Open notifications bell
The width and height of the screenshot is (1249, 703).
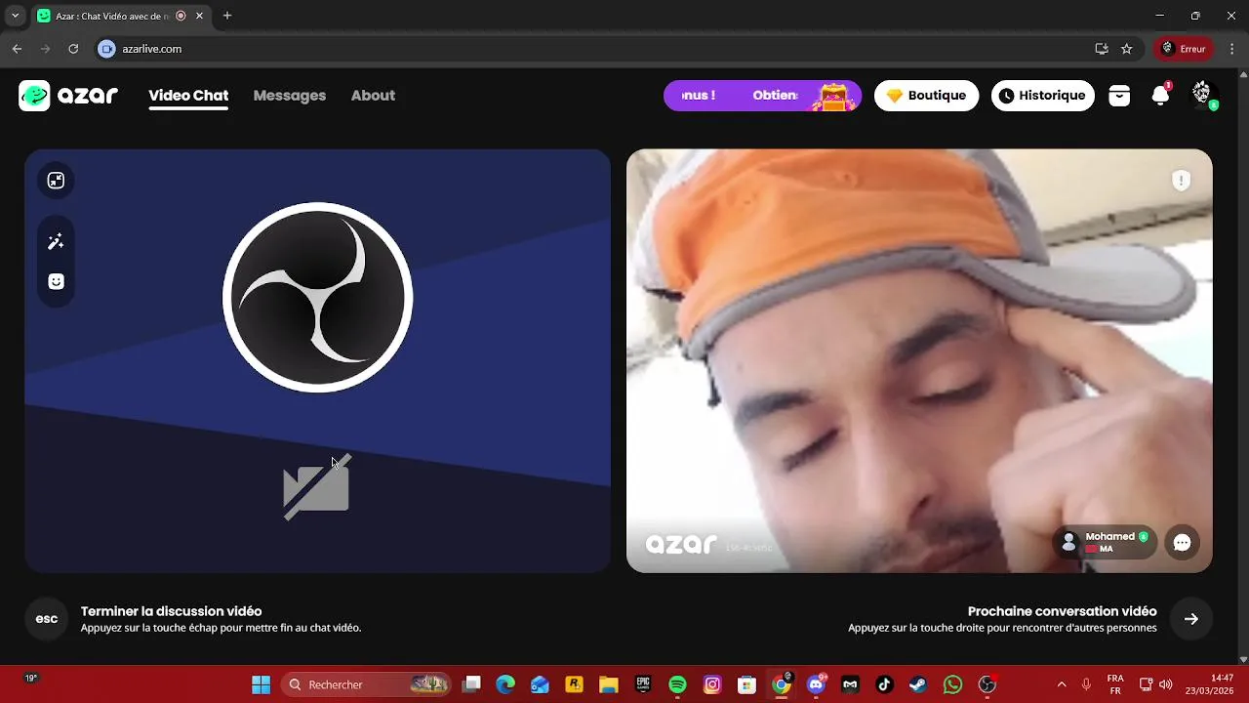[x=1160, y=96]
